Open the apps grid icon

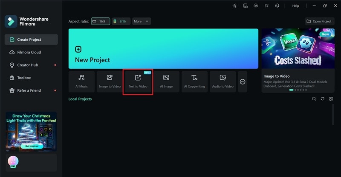coord(266,6)
